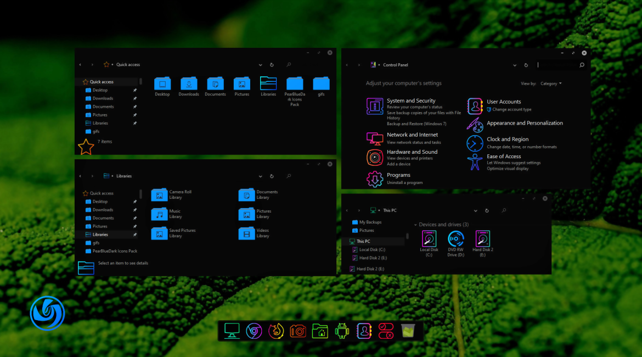
Task: Open the Uninstall a program link
Action: coord(404,182)
